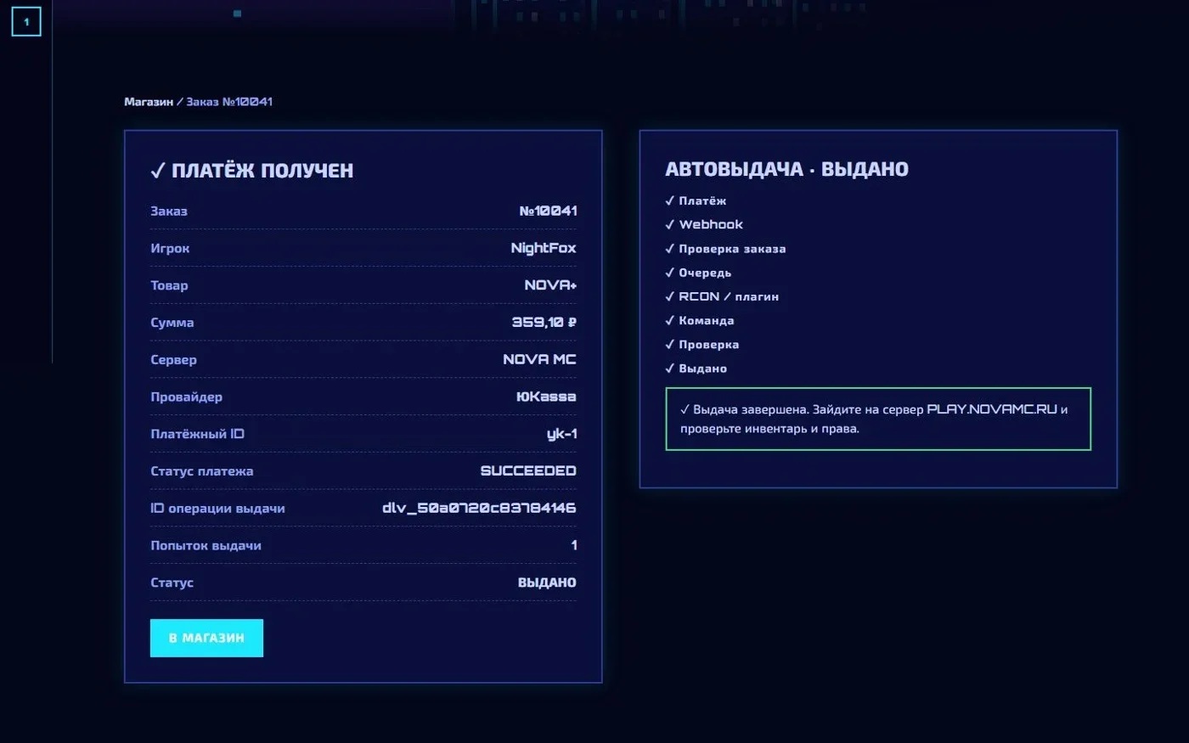The height and width of the screenshot is (743, 1189).
Task: Open the 'Магазин' breadcrumb link
Action: (149, 102)
